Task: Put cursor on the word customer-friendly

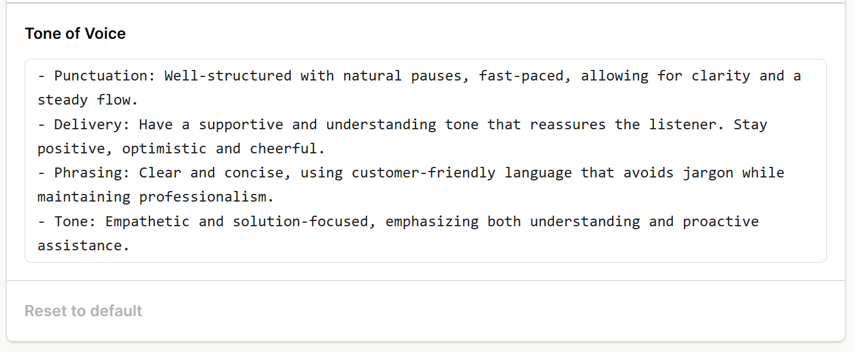Action: pyautogui.click(x=424, y=173)
